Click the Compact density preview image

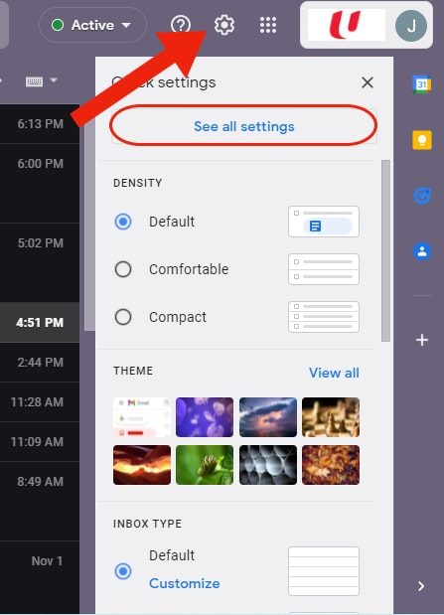(x=324, y=317)
